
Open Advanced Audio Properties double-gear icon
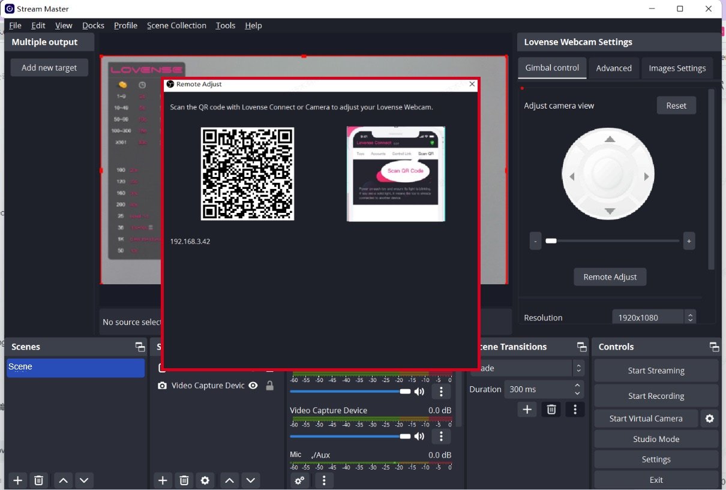[299, 480]
